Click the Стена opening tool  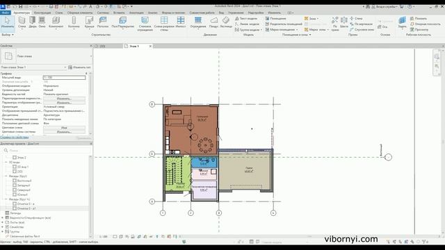(356, 19)
